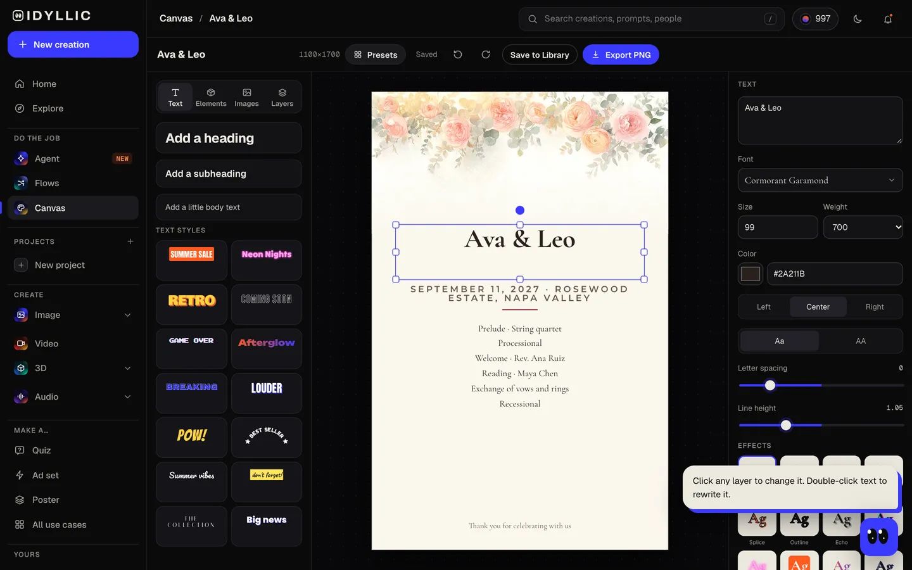Select uppercase AA option
The width and height of the screenshot is (912, 570).
tap(861, 341)
